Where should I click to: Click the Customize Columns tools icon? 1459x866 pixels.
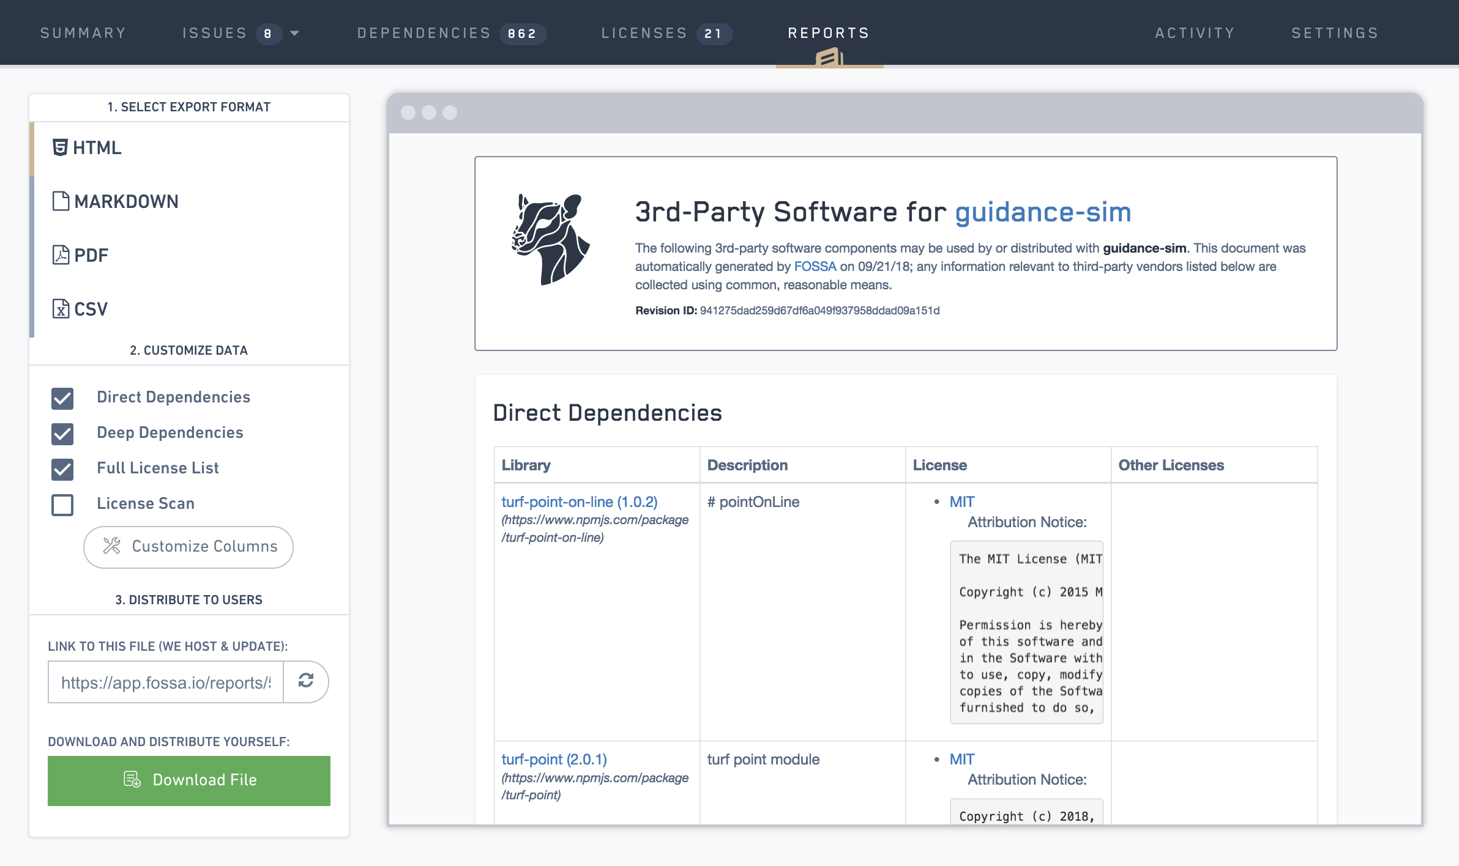(112, 546)
